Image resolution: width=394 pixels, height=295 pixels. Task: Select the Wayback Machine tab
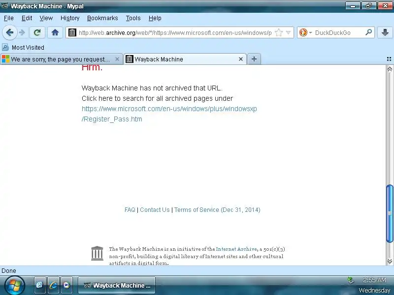click(186, 59)
